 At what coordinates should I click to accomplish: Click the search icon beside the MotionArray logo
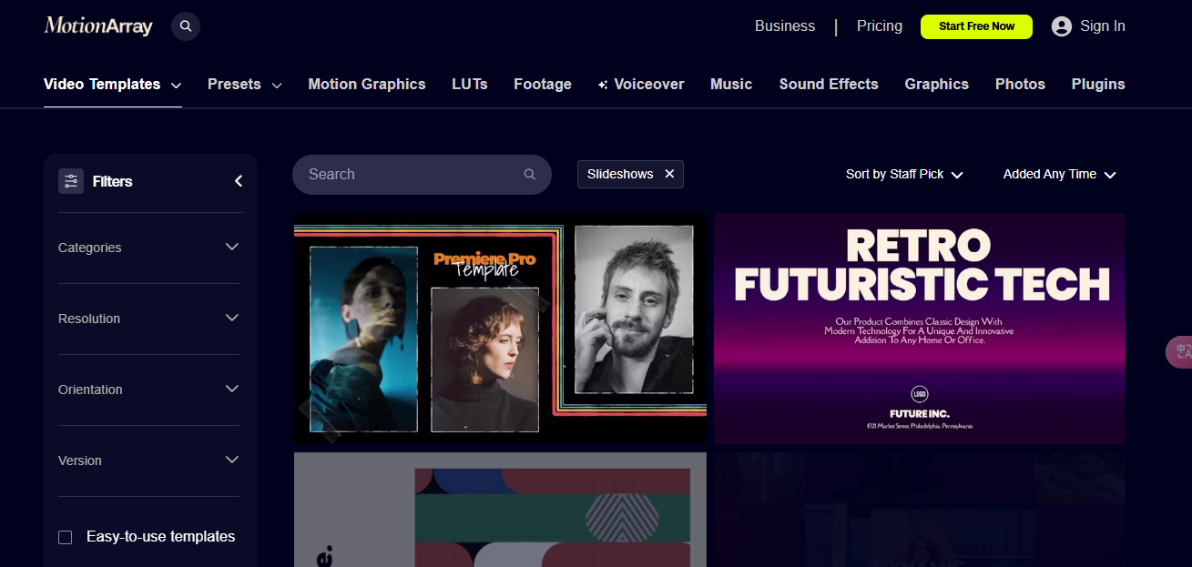(186, 25)
